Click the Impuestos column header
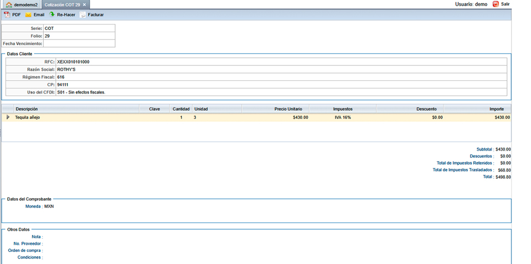This screenshot has width=531, height=264. [x=342, y=109]
